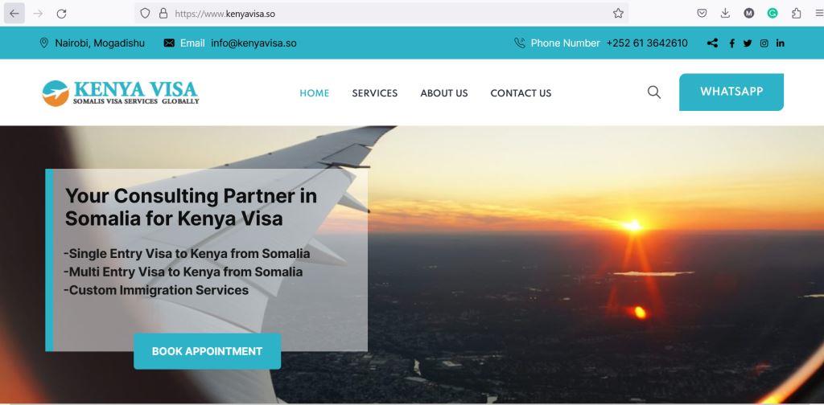Open the ABOUT US menu item

(444, 93)
